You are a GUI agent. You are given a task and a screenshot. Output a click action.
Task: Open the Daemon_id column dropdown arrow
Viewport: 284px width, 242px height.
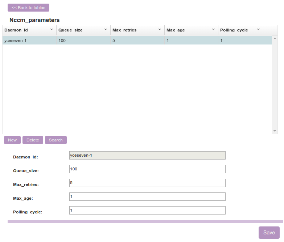click(52, 30)
